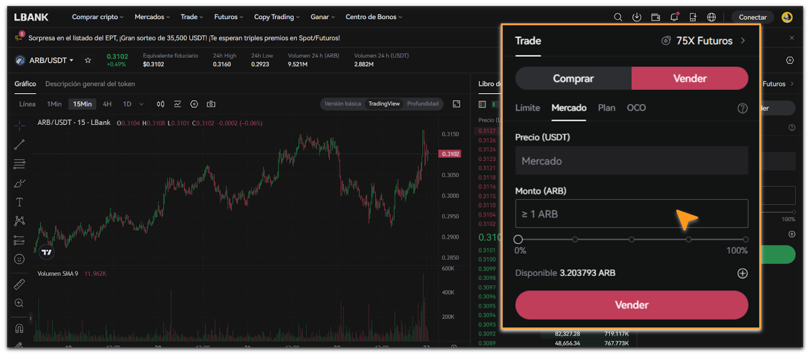The image size is (812, 356).
Task: Click the slider handle at 0%
Action: [518, 240]
